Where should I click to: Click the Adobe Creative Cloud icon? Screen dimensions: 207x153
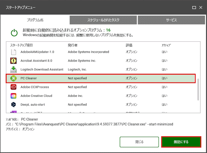tap(13, 96)
